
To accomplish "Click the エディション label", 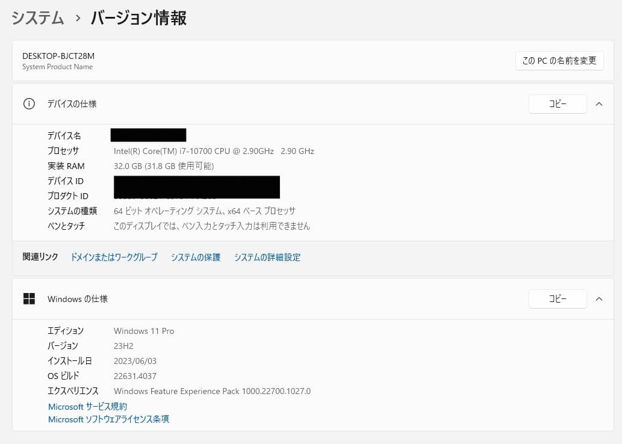I will click(66, 331).
